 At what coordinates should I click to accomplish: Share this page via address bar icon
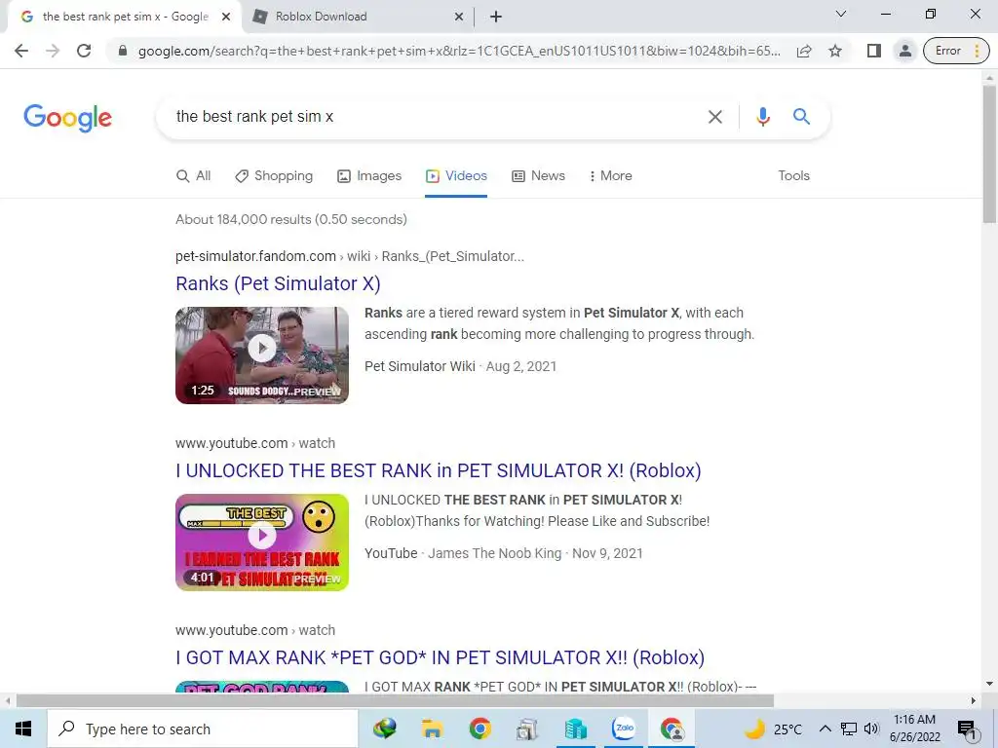804,51
